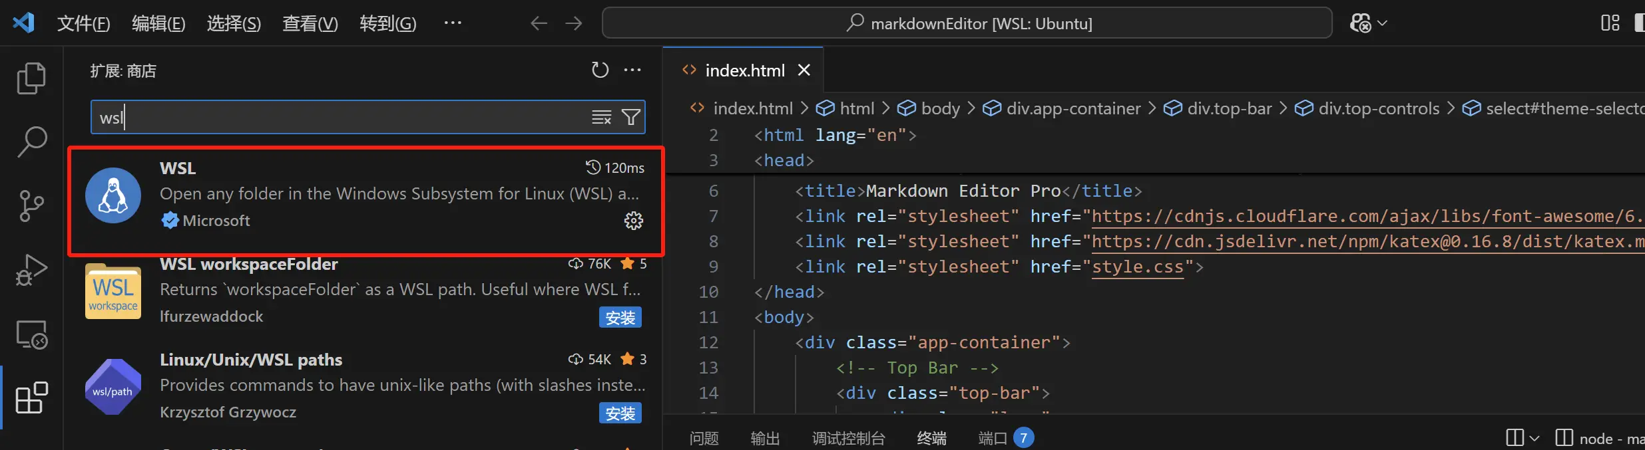The width and height of the screenshot is (1645, 450).
Task: Click Microsoft verified publisher name
Action: [x=216, y=221]
